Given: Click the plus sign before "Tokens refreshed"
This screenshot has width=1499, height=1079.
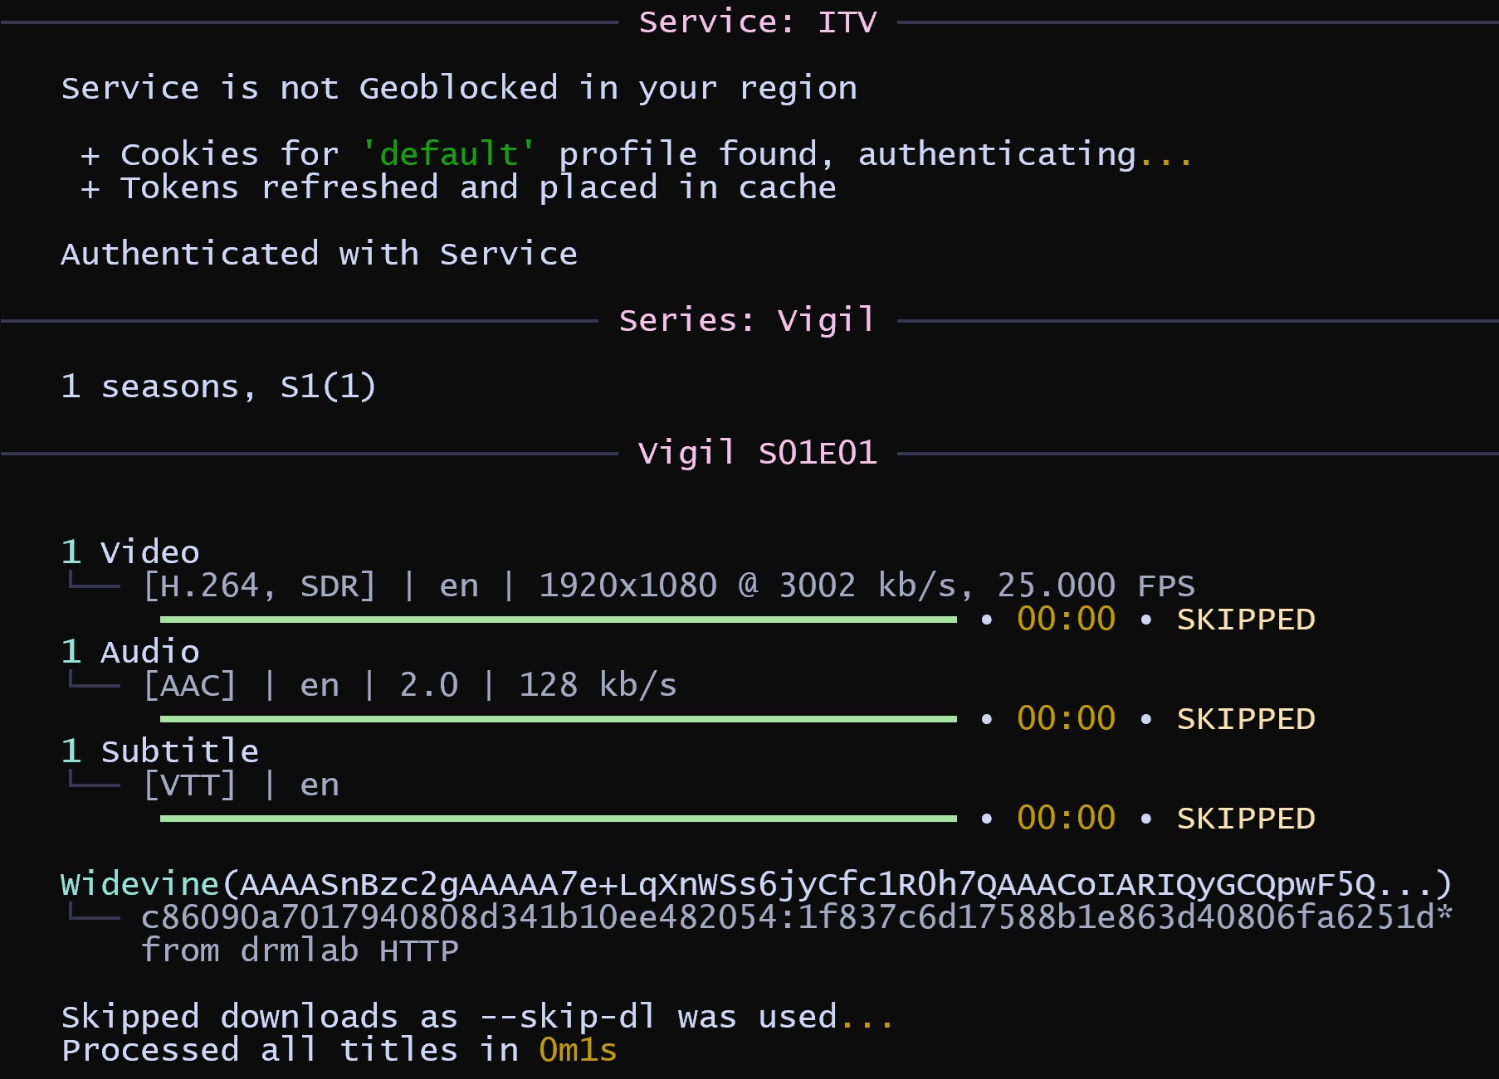Looking at the screenshot, I should tap(90, 189).
